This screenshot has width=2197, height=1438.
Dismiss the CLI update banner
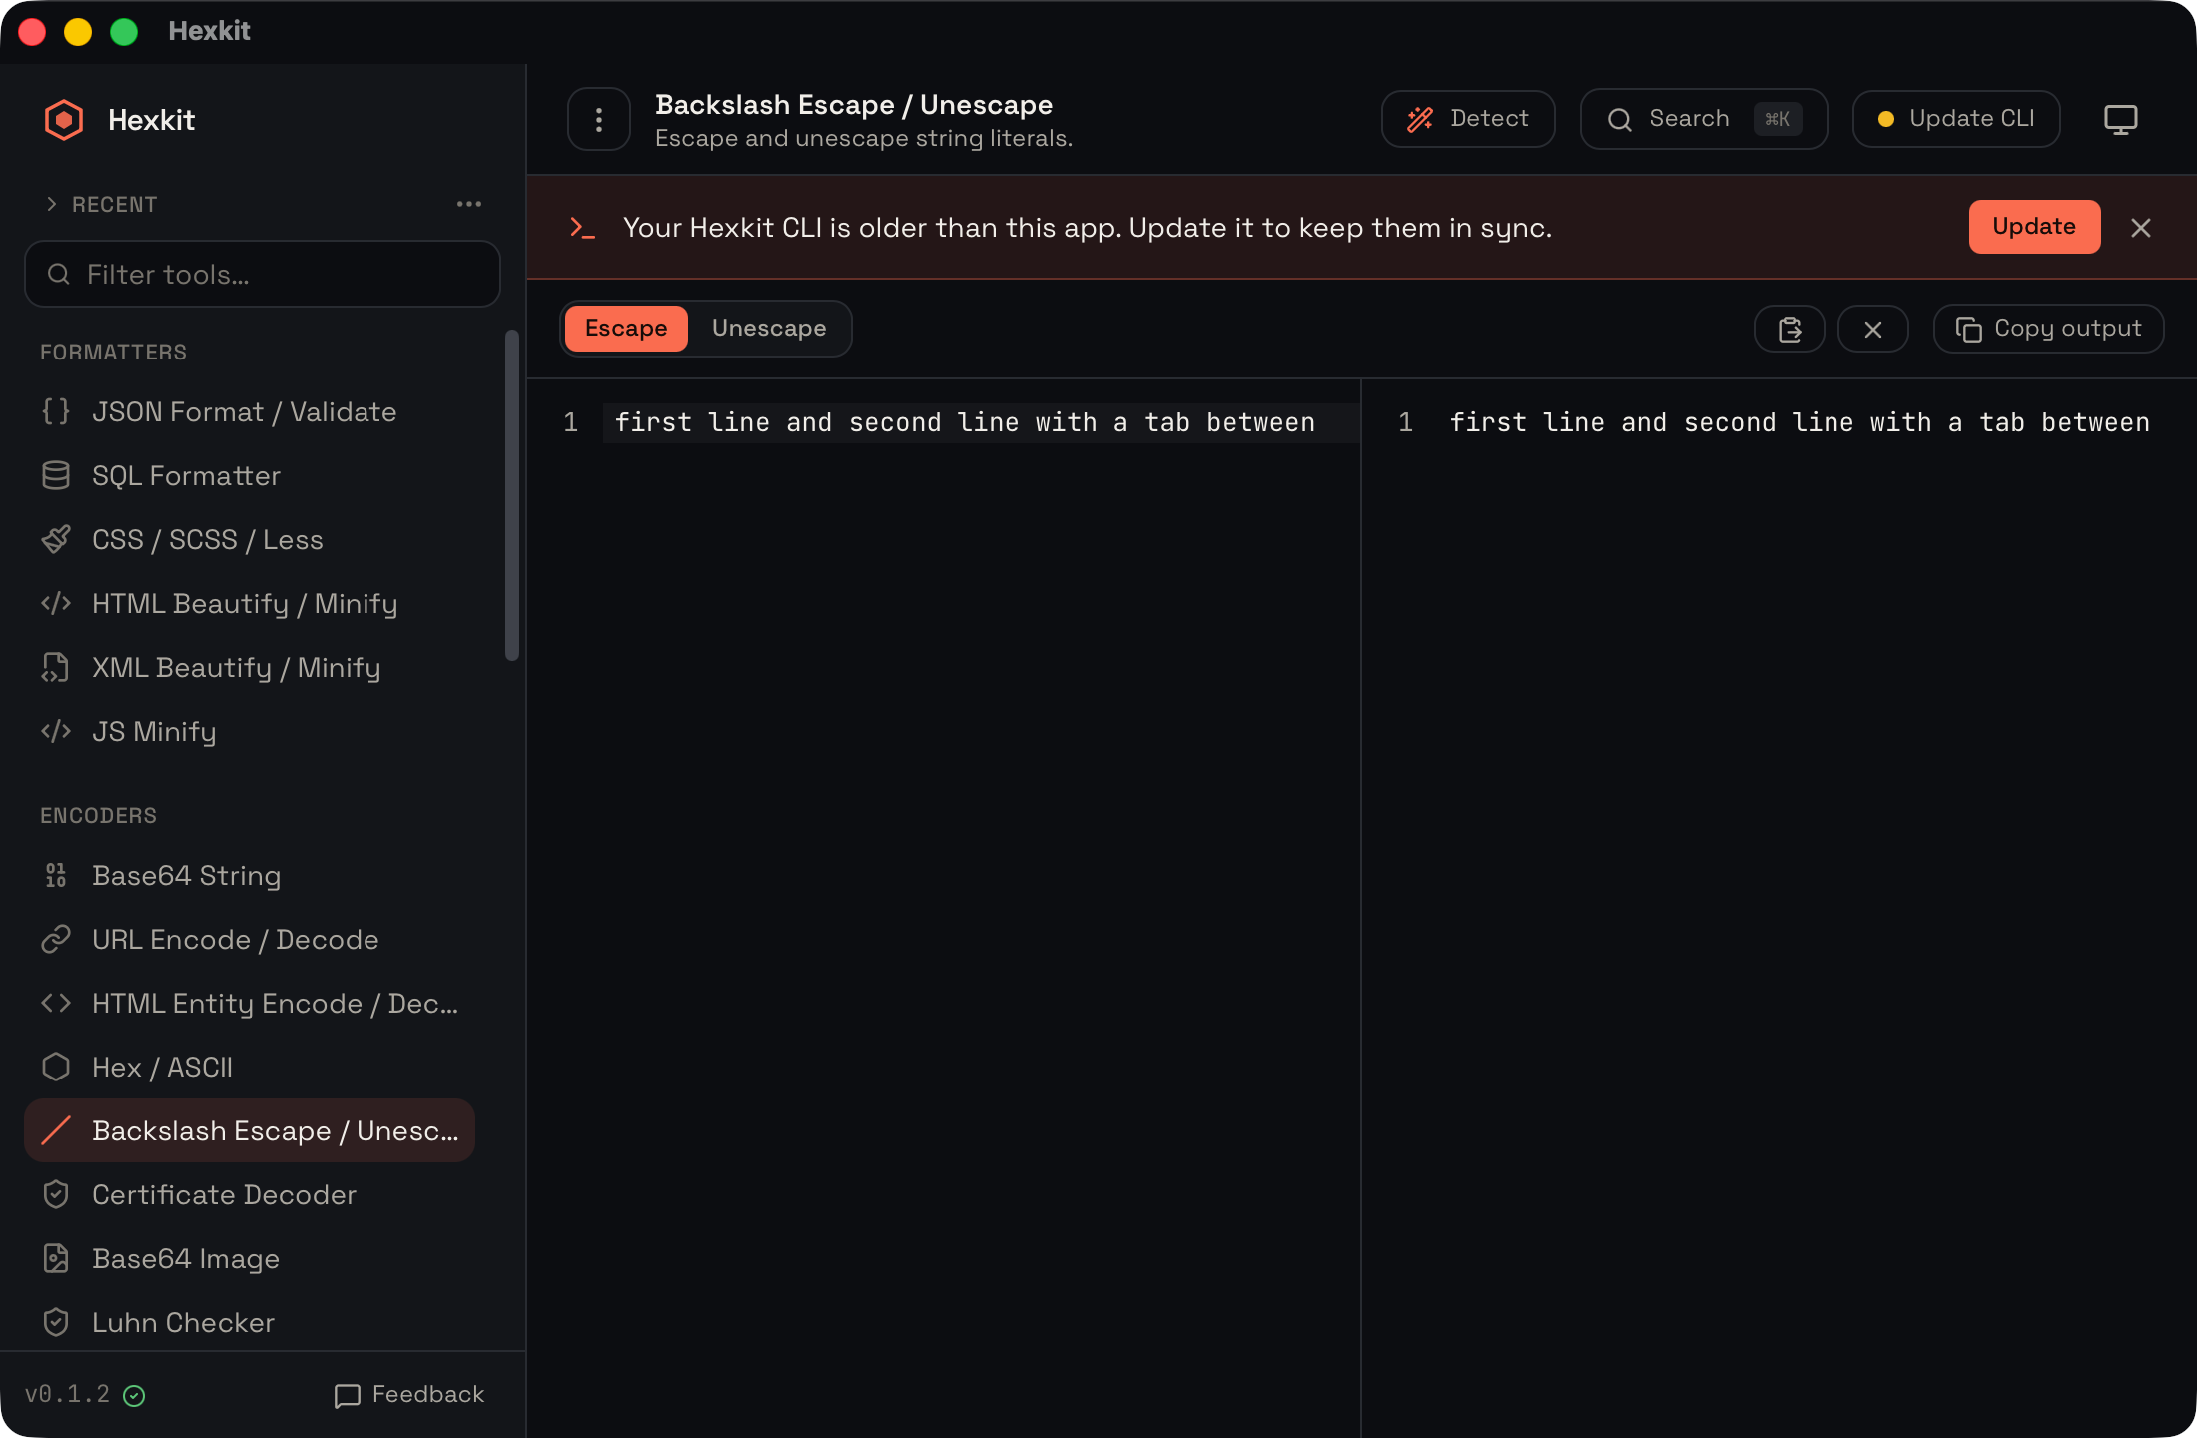pos(2141,228)
